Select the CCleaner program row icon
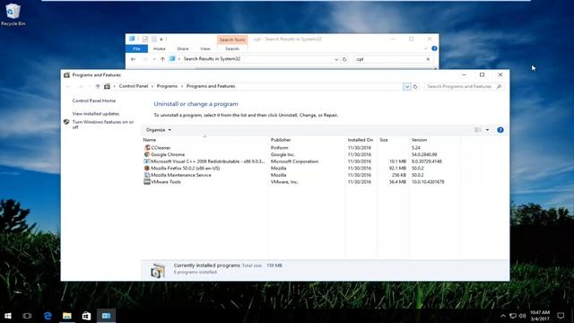Screen dimensions: 574x323 [x=147, y=147]
